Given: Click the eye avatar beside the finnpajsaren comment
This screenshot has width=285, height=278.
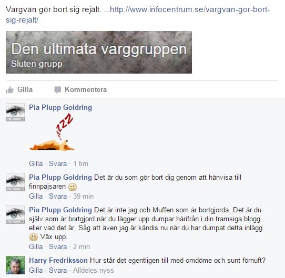Looking at the screenshot, I should click(15, 182).
